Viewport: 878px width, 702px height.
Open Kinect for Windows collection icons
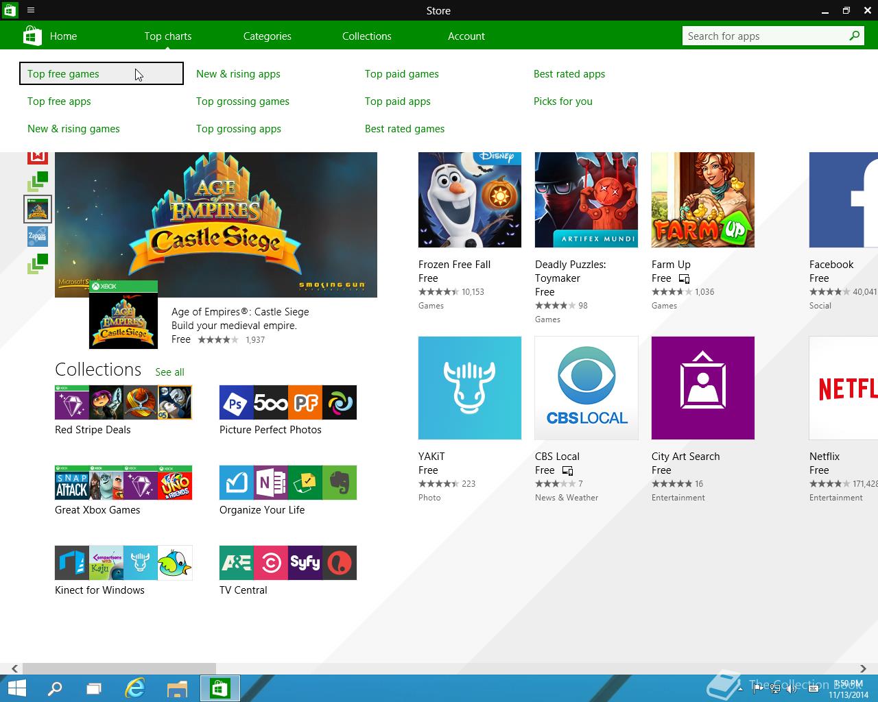click(123, 563)
